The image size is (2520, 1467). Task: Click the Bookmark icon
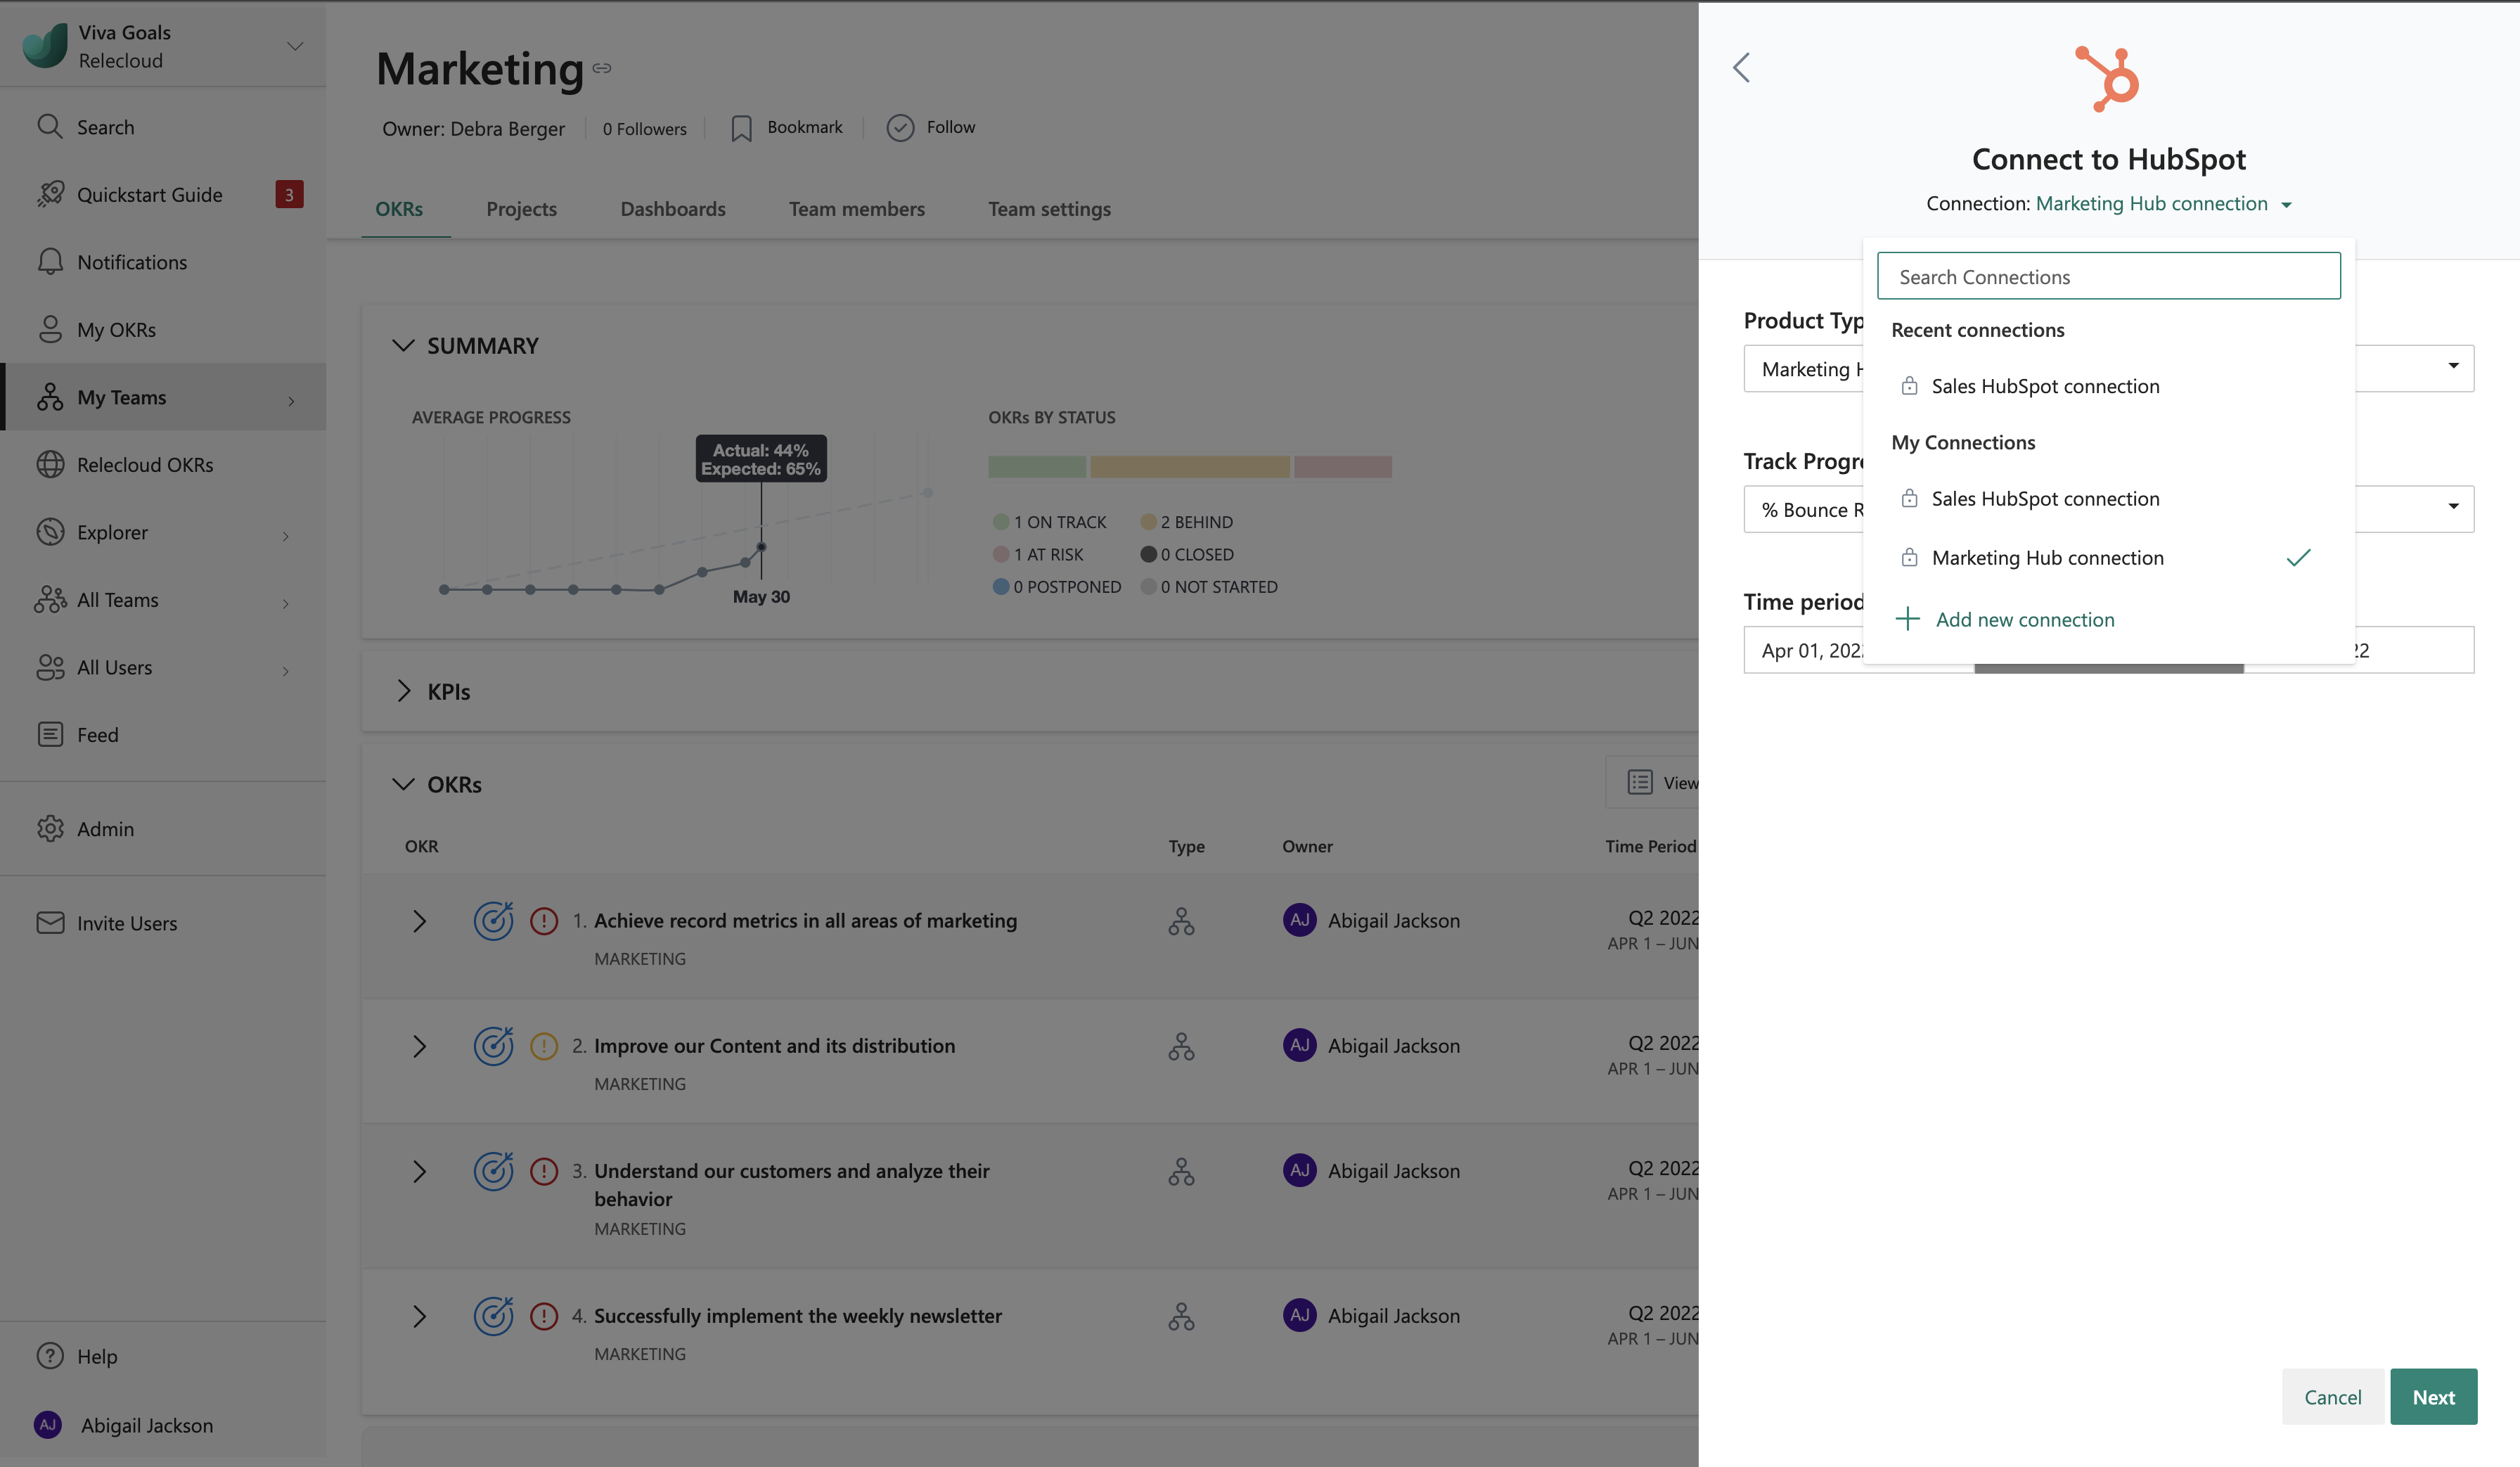tap(741, 128)
